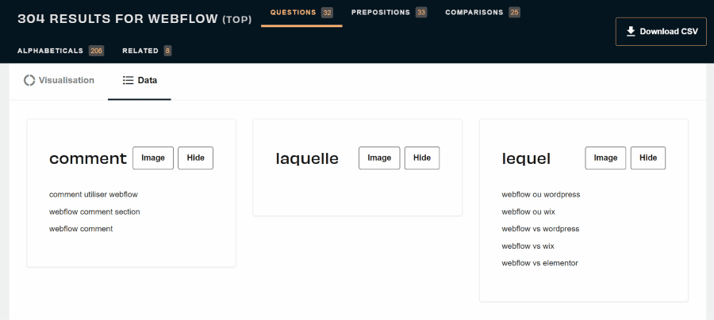Open the Questions tab
Viewport: 714px width, 320px height.
click(x=301, y=13)
